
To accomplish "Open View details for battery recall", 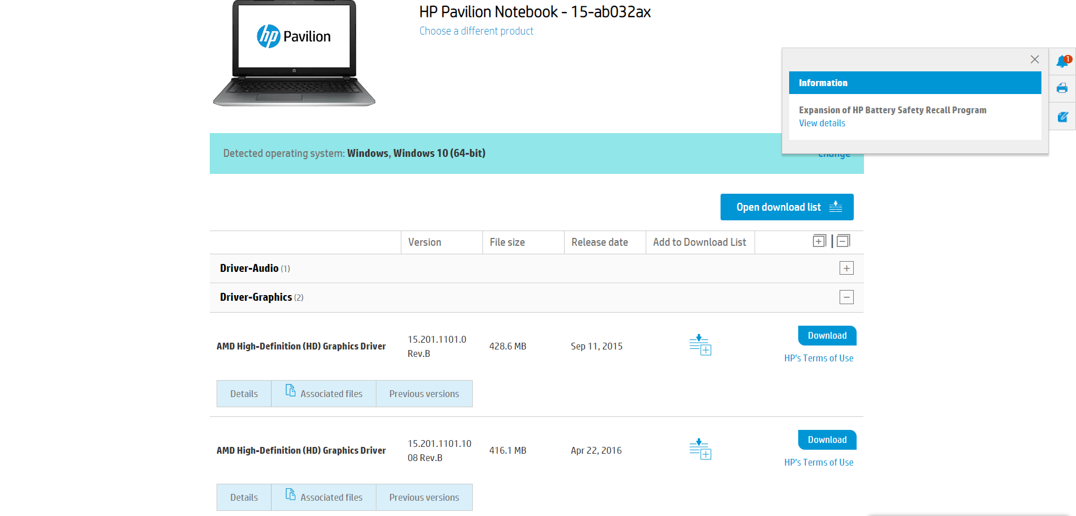I will 821,123.
